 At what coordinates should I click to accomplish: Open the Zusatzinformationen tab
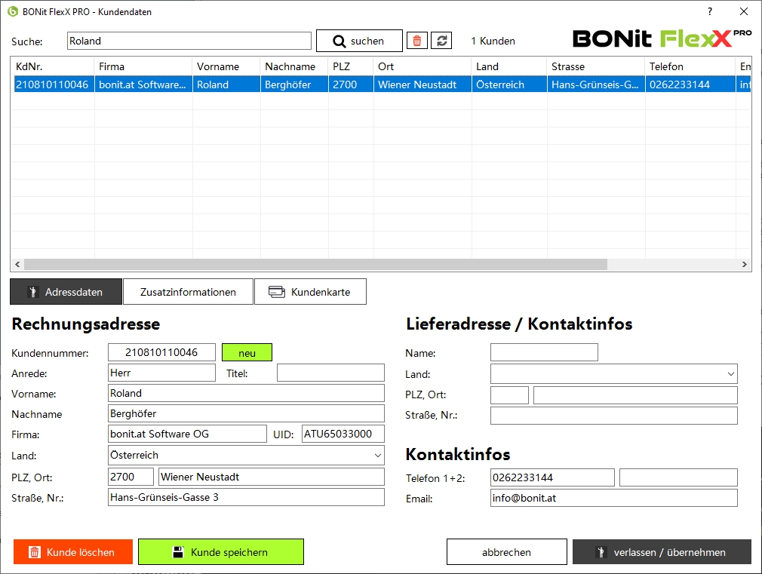point(188,292)
